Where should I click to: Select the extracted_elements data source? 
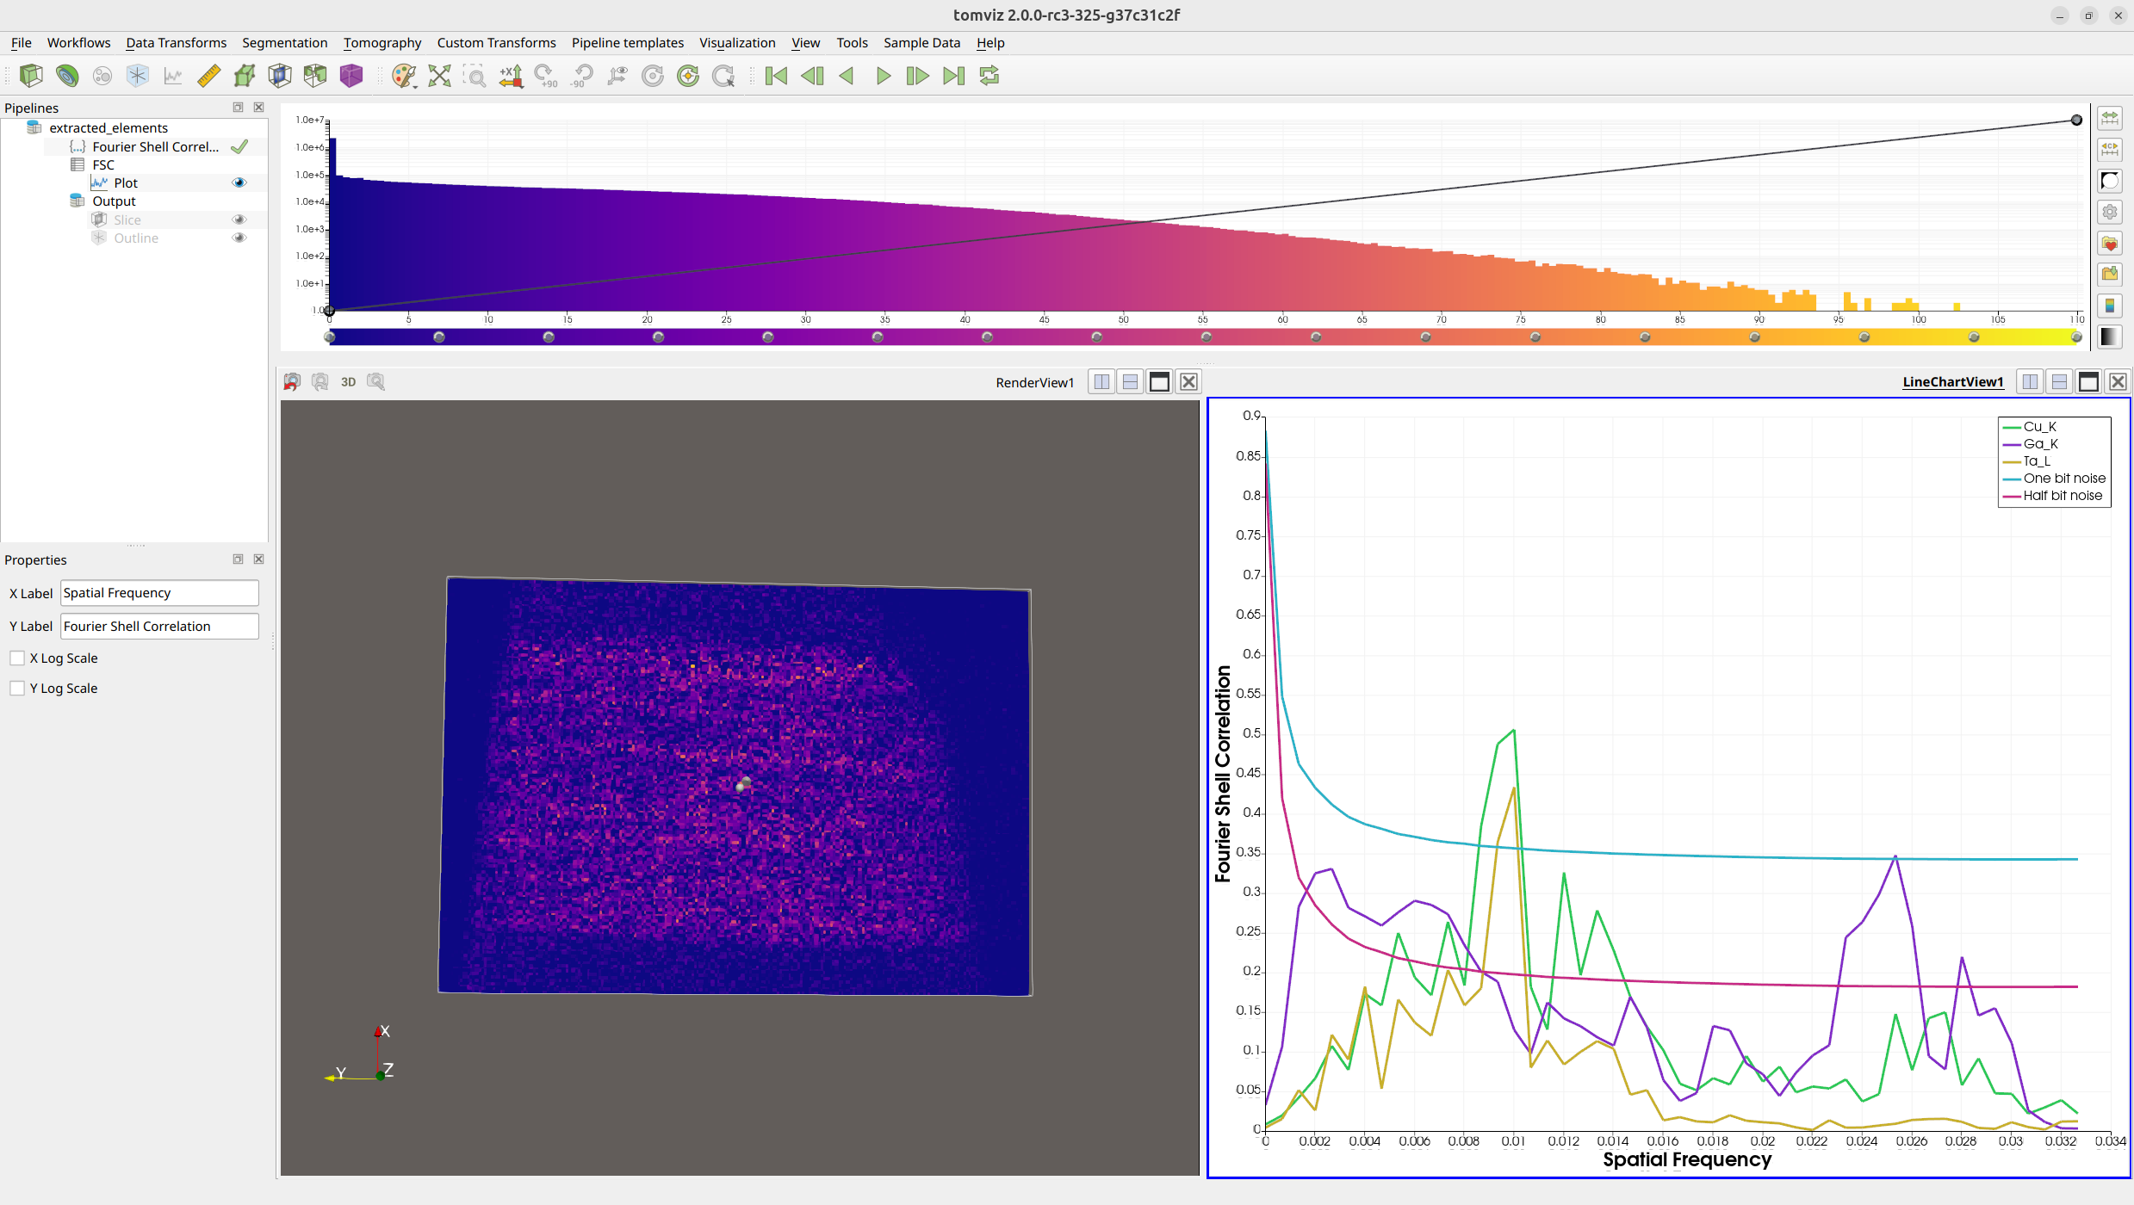[109, 127]
